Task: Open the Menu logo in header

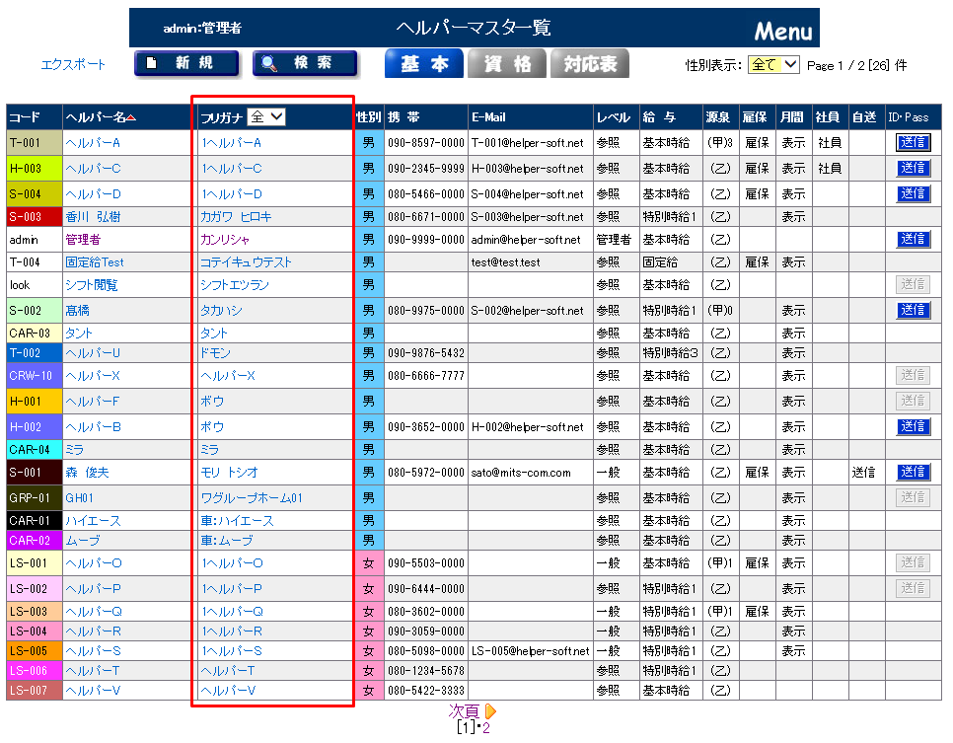Action: pos(783,31)
